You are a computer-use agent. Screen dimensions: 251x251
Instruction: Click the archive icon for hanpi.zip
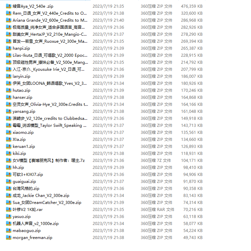(9, 48)
